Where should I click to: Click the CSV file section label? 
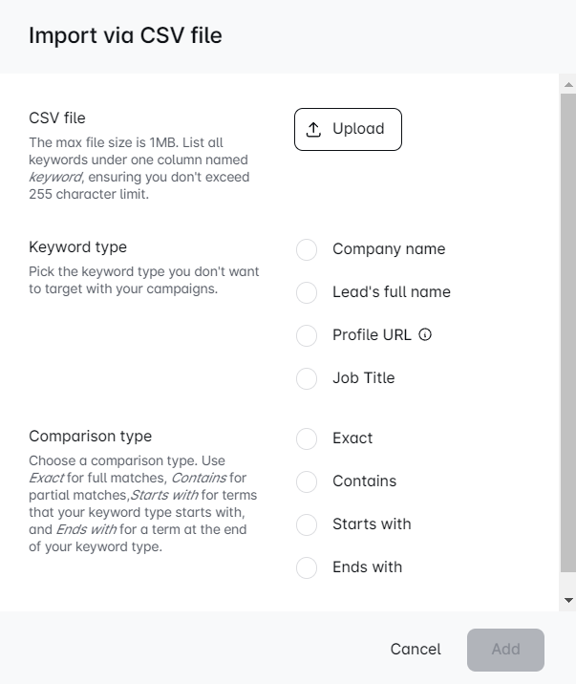57,118
